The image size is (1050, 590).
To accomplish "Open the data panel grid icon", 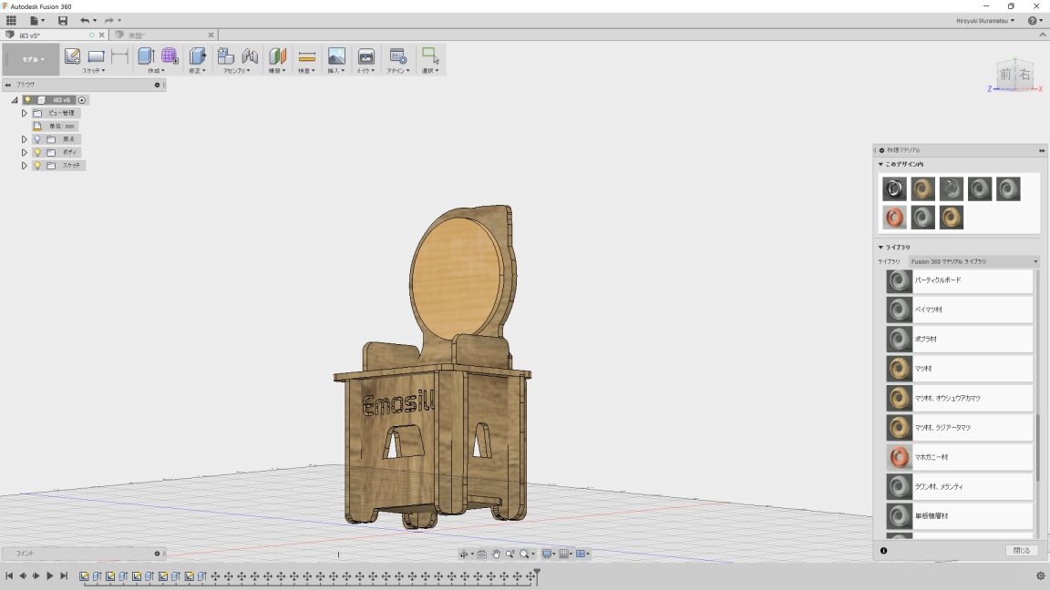I will [x=11, y=21].
